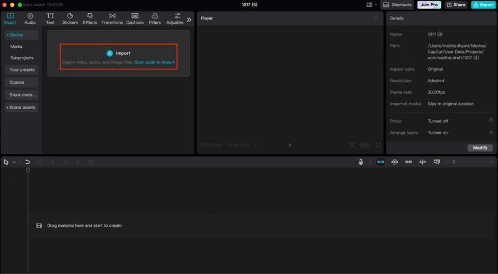Open the Effects panel

[x=90, y=19]
